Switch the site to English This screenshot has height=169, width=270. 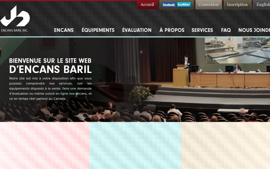(x=263, y=5)
